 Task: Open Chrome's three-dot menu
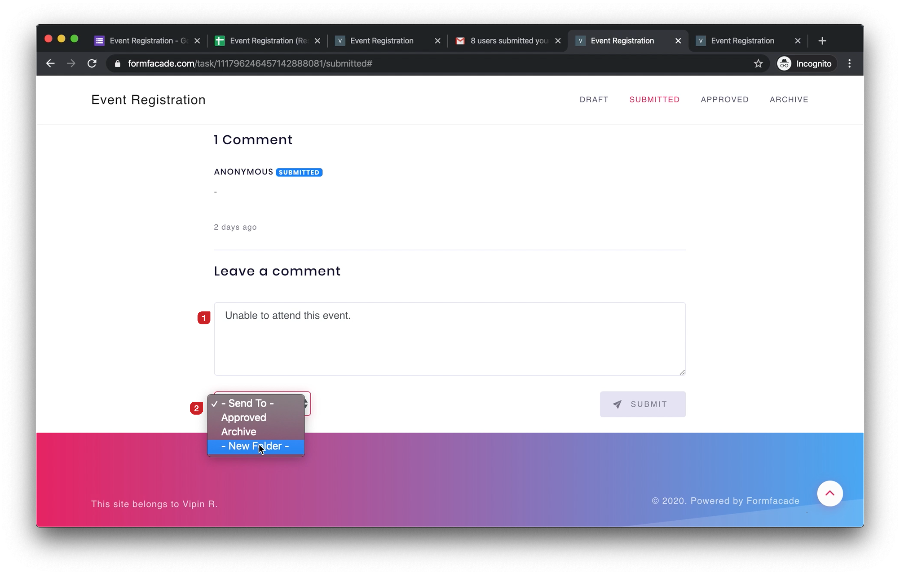849,63
